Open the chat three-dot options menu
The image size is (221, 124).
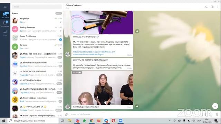217,7
